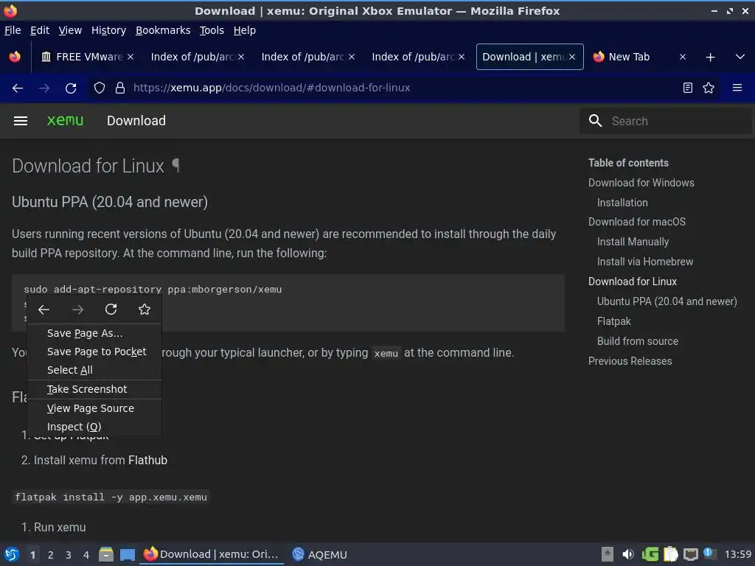Choose Select All in context menu
This screenshot has width=755, height=566.
(x=70, y=370)
